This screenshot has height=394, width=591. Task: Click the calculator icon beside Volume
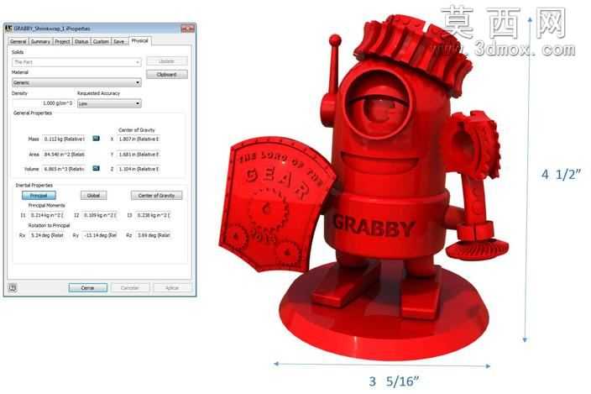coord(97,169)
